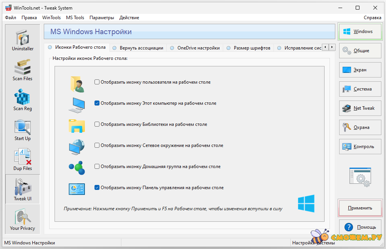Viewport: 386px width, 249px height.
Task: Switch to OneDrive настройки tab
Action: click(195, 48)
